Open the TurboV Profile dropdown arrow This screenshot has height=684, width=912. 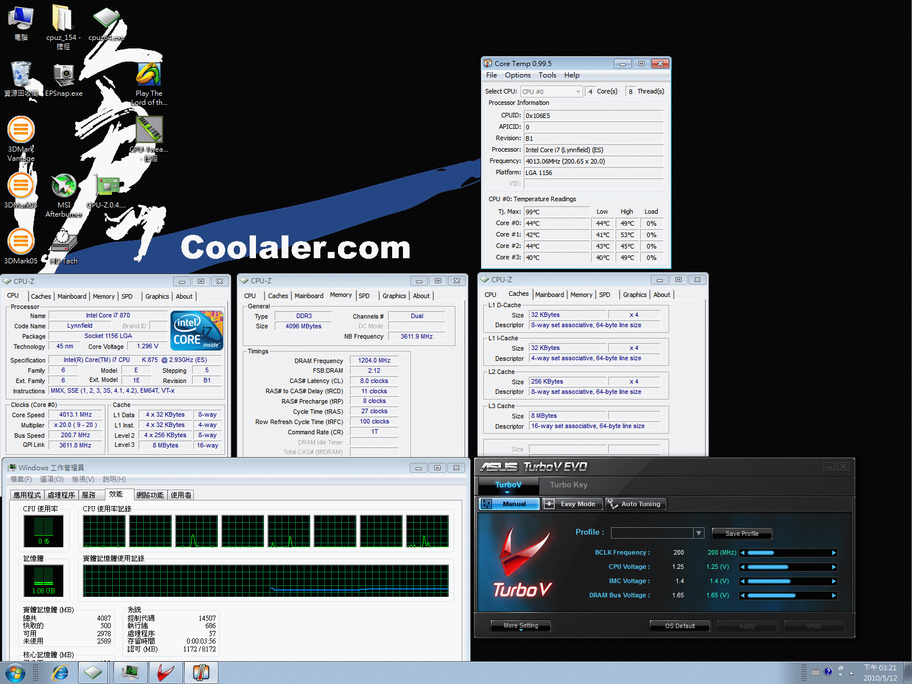pyautogui.click(x=699, y=533)
